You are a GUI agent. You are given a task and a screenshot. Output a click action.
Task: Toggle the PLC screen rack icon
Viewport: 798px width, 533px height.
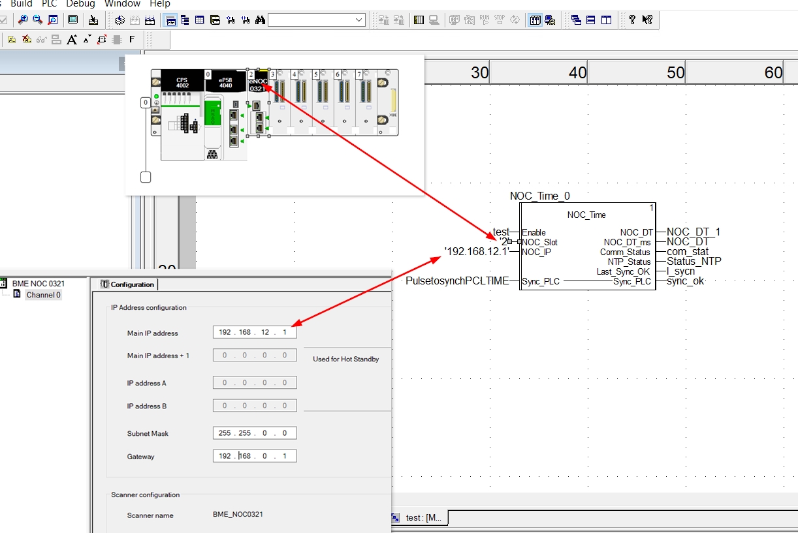(535, 20)
